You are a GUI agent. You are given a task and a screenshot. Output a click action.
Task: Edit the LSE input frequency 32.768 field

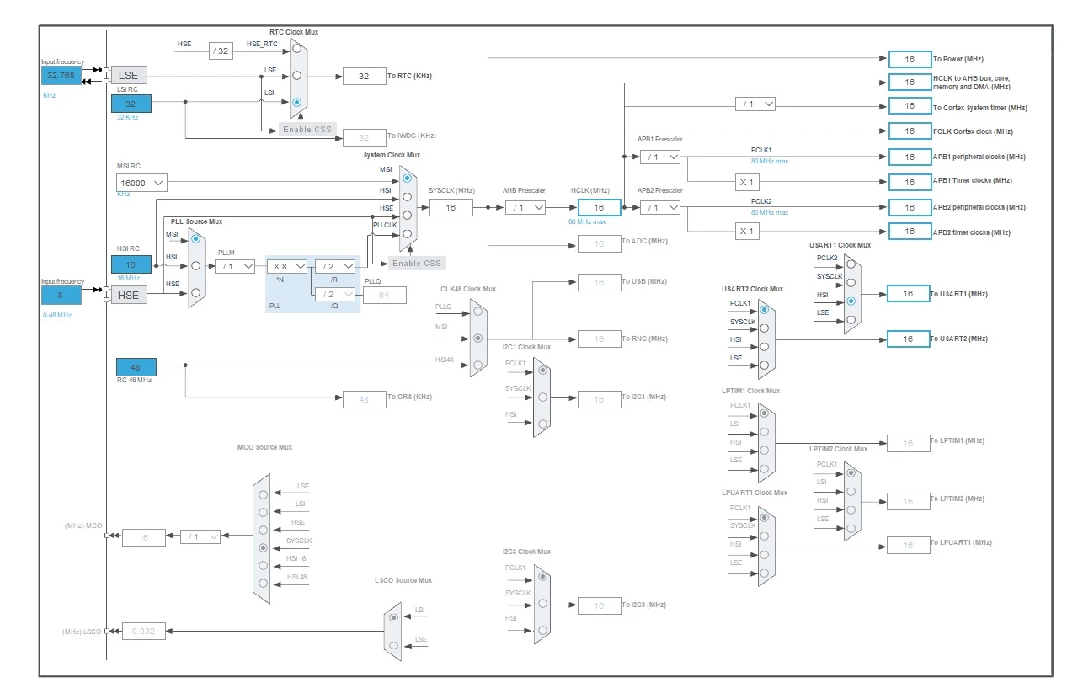click(61, 75)
